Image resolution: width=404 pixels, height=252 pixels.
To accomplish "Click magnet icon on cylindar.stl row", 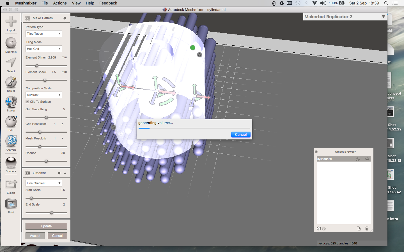I will click(x=358, y=159).
